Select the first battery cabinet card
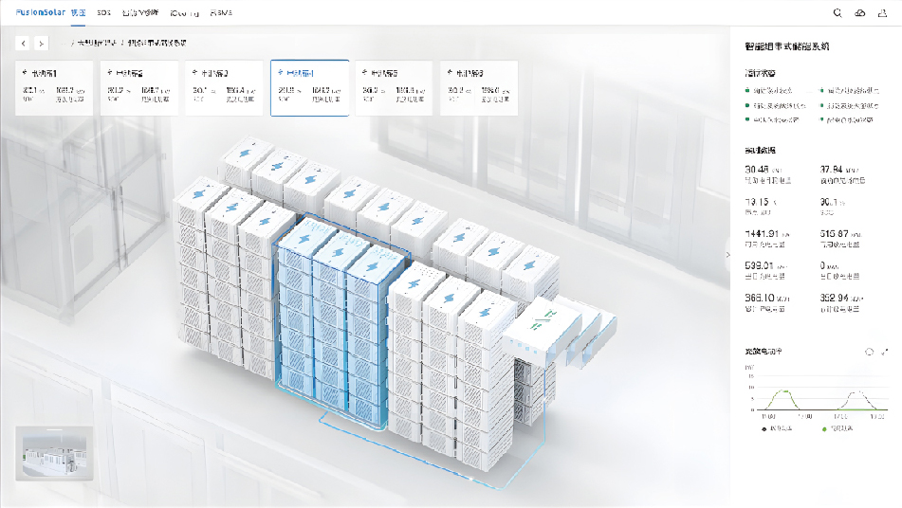 [55, 88]
